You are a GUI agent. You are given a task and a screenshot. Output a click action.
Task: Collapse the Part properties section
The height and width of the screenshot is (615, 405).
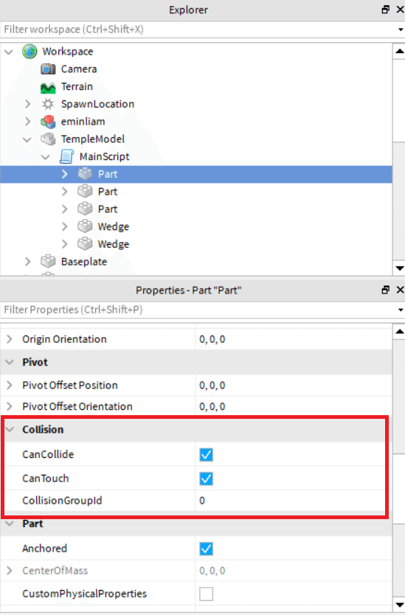10,524
